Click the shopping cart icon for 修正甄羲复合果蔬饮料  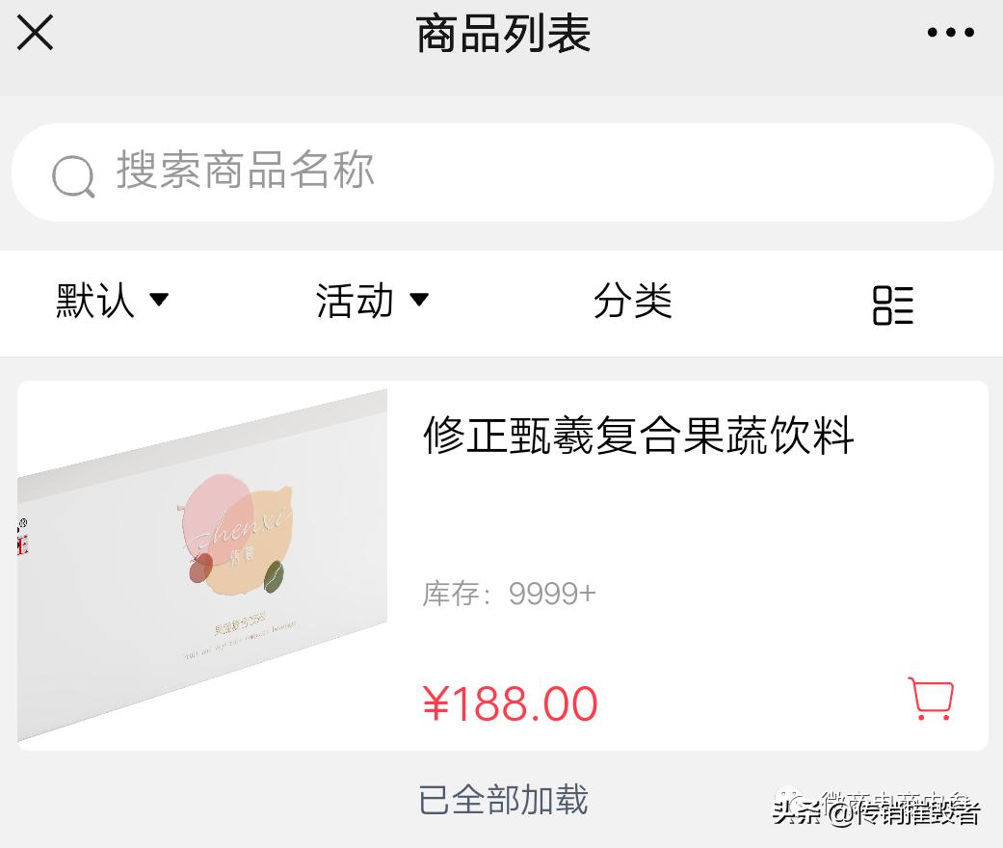[x=929, y=701]
